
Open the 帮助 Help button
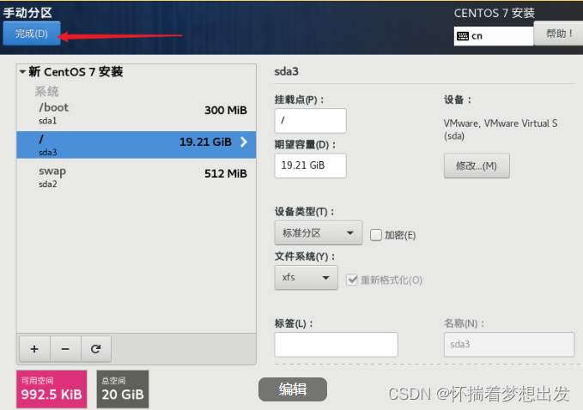[x=558, y=33]
